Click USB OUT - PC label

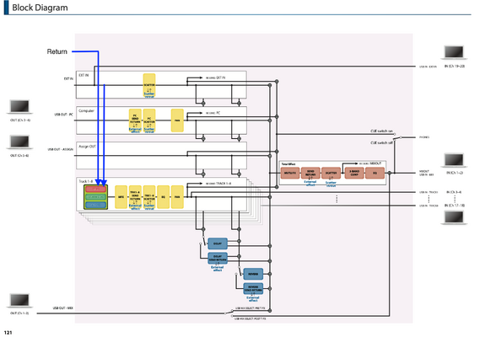point(64,115)
